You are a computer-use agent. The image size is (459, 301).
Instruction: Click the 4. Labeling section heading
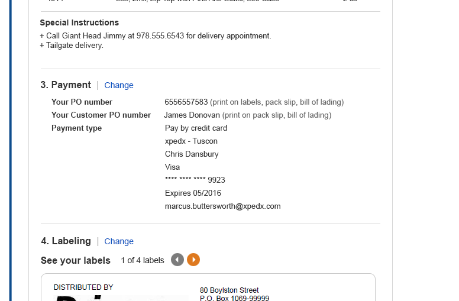[x=66, y=241]
